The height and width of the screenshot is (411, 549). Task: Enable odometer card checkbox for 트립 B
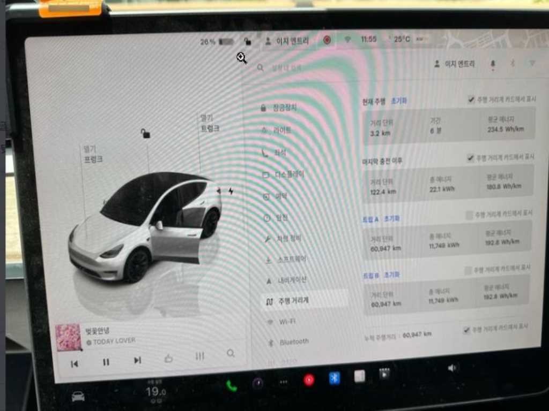coord(468,270)
